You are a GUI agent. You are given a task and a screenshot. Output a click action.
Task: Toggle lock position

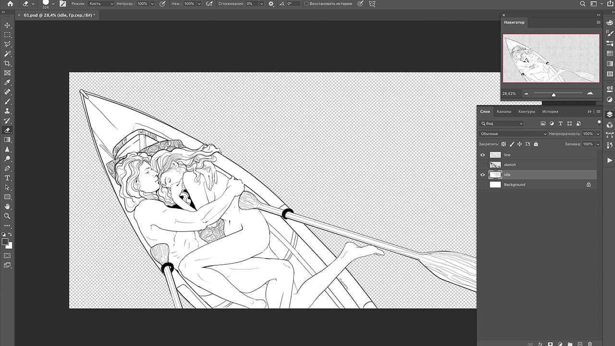(520, 144)
